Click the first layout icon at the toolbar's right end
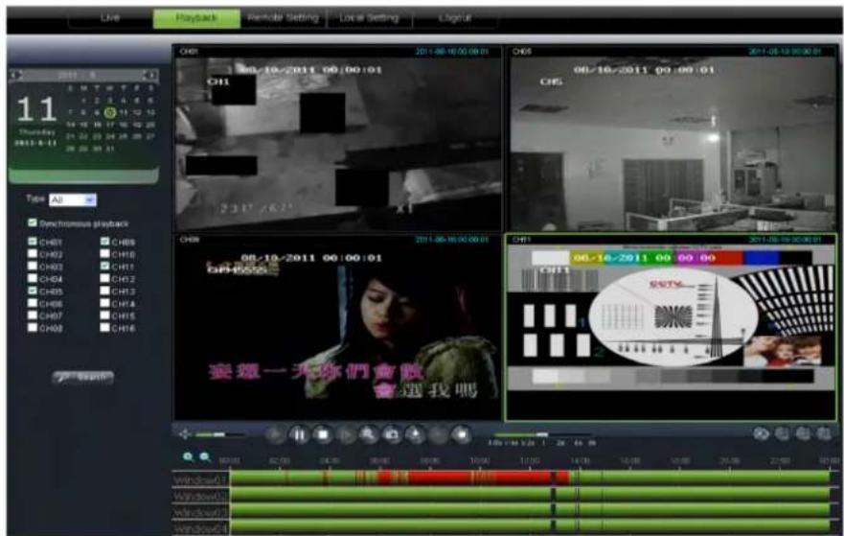The height and width of the screenshot is (536, 844). click(761, 433)
